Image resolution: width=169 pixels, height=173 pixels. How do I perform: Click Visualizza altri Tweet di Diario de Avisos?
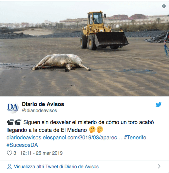(x=56, y=167)
